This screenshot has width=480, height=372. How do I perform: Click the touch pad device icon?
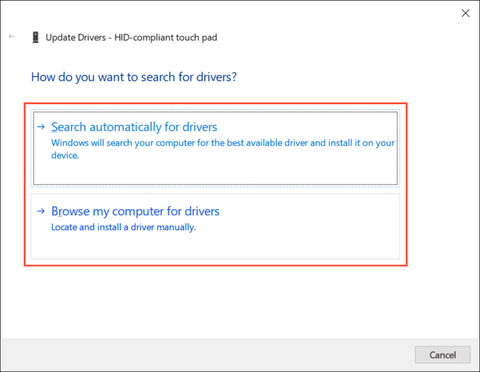[x=35, y=37]
